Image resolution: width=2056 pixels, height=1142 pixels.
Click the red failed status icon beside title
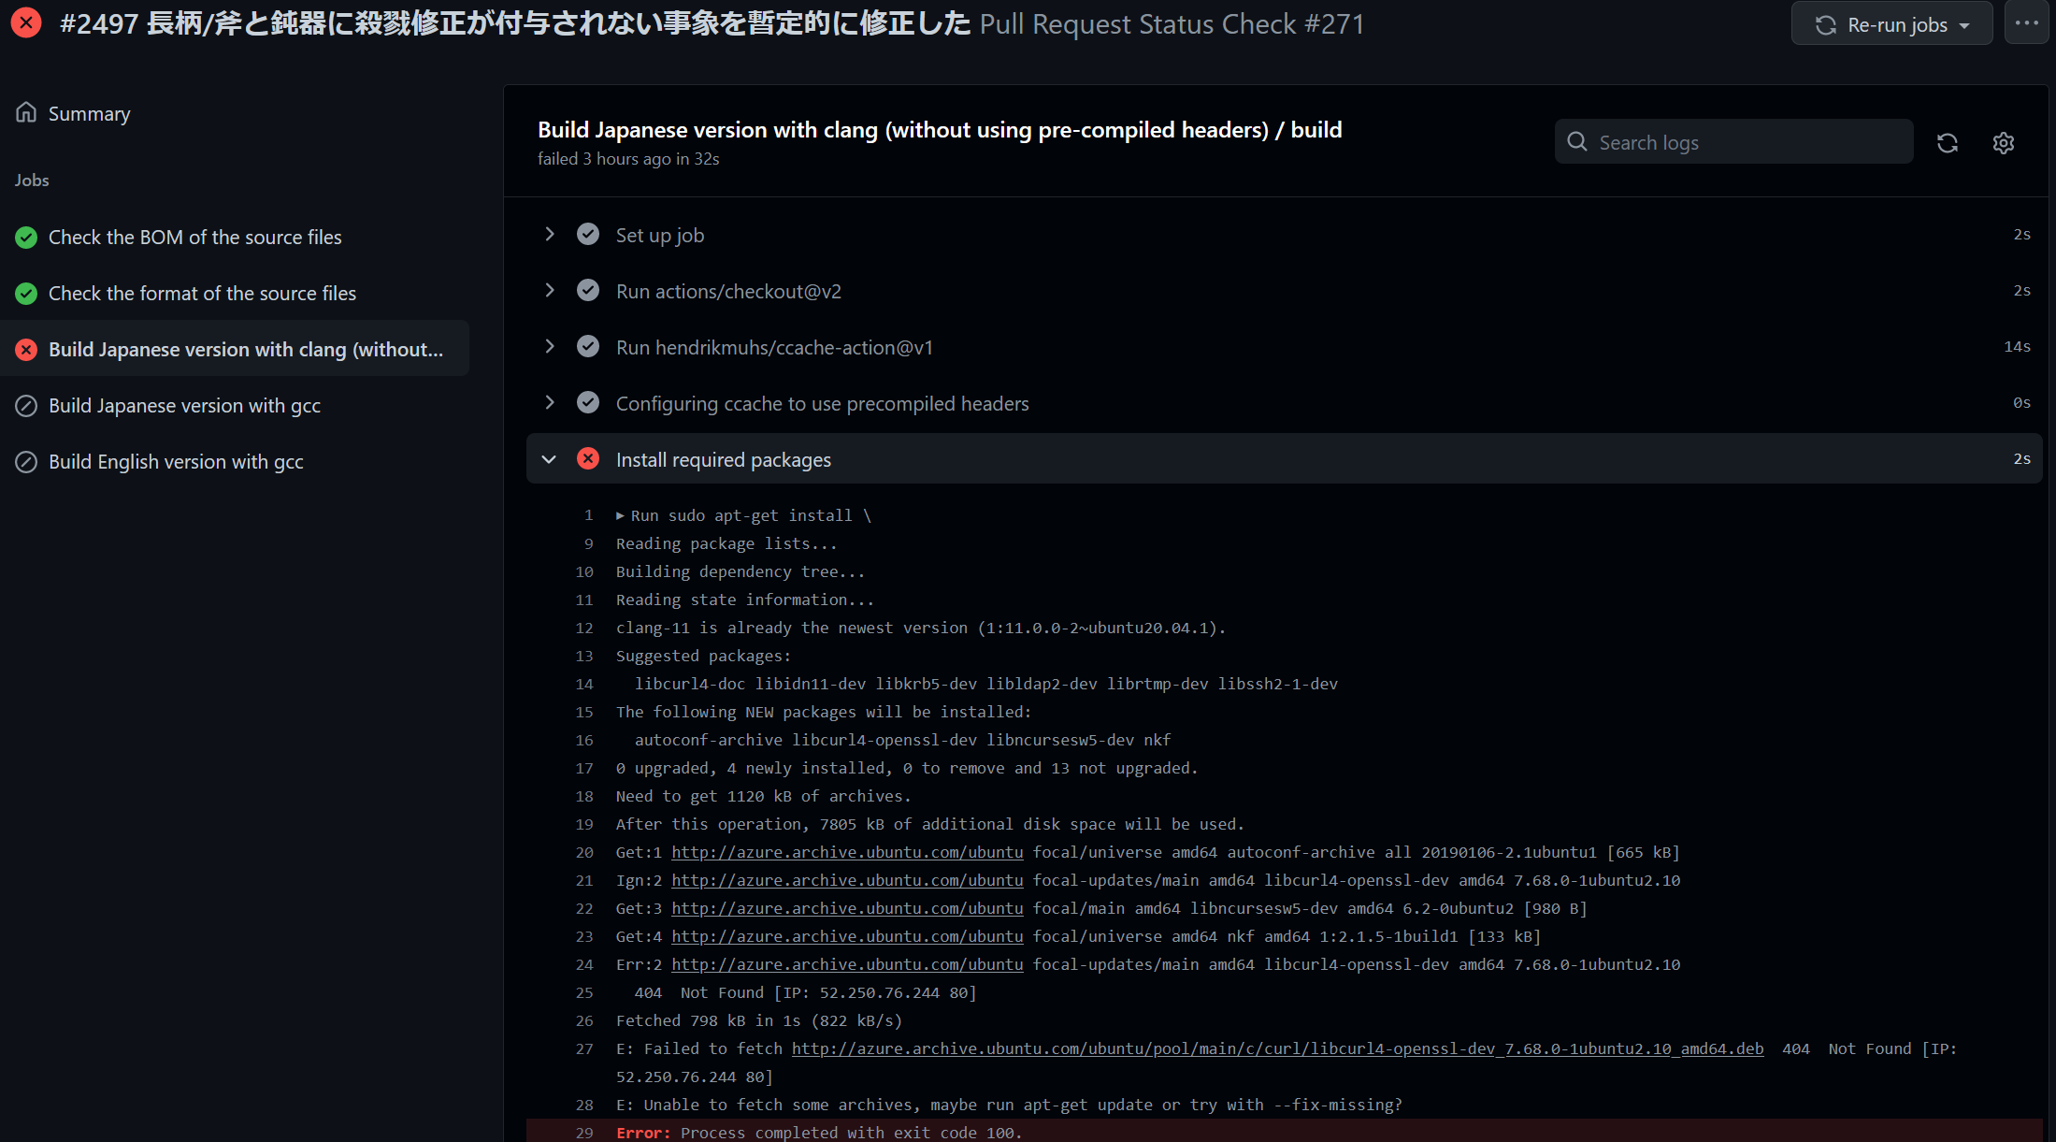(x=26, y=22)
